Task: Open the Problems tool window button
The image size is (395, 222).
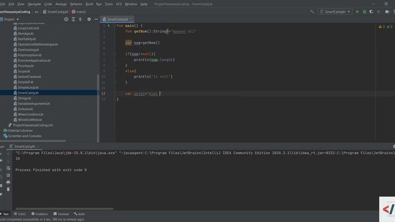Action: (39, 214)
